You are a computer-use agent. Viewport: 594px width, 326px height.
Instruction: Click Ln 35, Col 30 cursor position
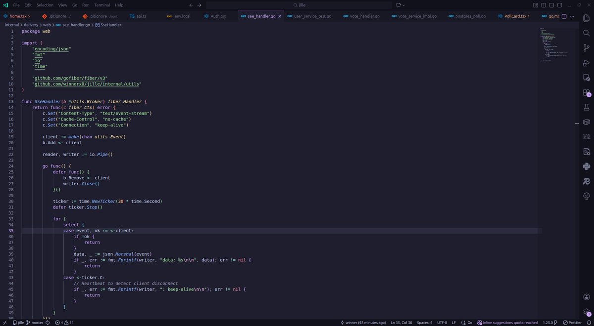pos(401,323)
